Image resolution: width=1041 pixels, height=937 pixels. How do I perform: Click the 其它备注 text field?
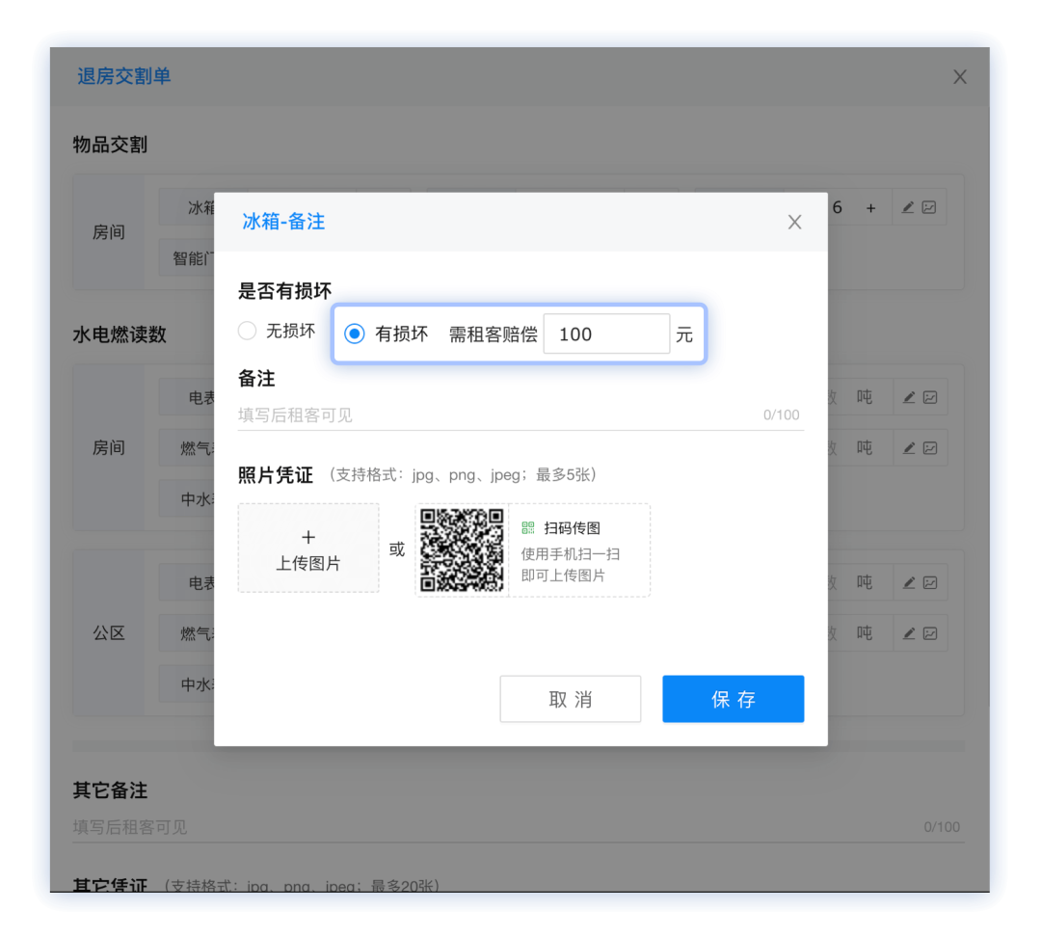pyautogui.click(x=518, y=827)
